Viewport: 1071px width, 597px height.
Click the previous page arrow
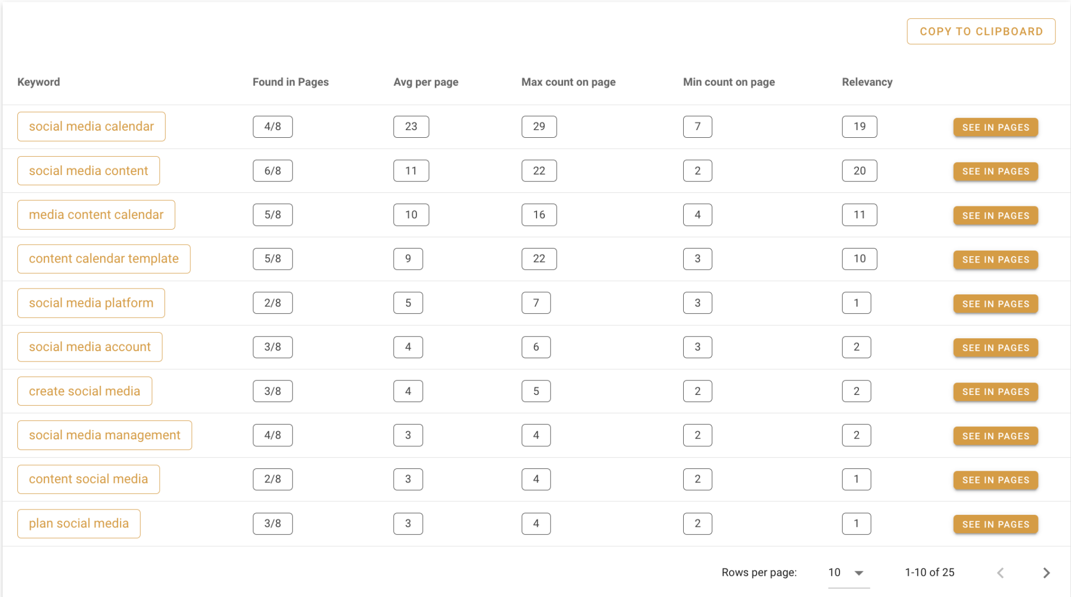[1000, 573]
